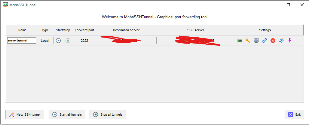Viewport: 309px width, 125px height.
Task: Select the 2222 forward port value
Action: pyautogui.click(x=84, y=41)
